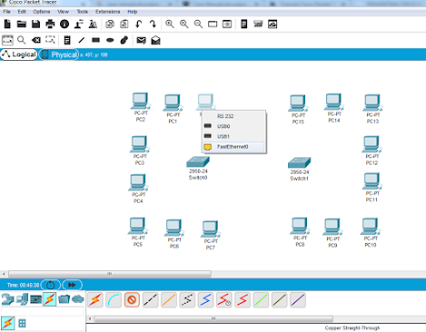Click the Add Simple PDU envelope icon

141,40
